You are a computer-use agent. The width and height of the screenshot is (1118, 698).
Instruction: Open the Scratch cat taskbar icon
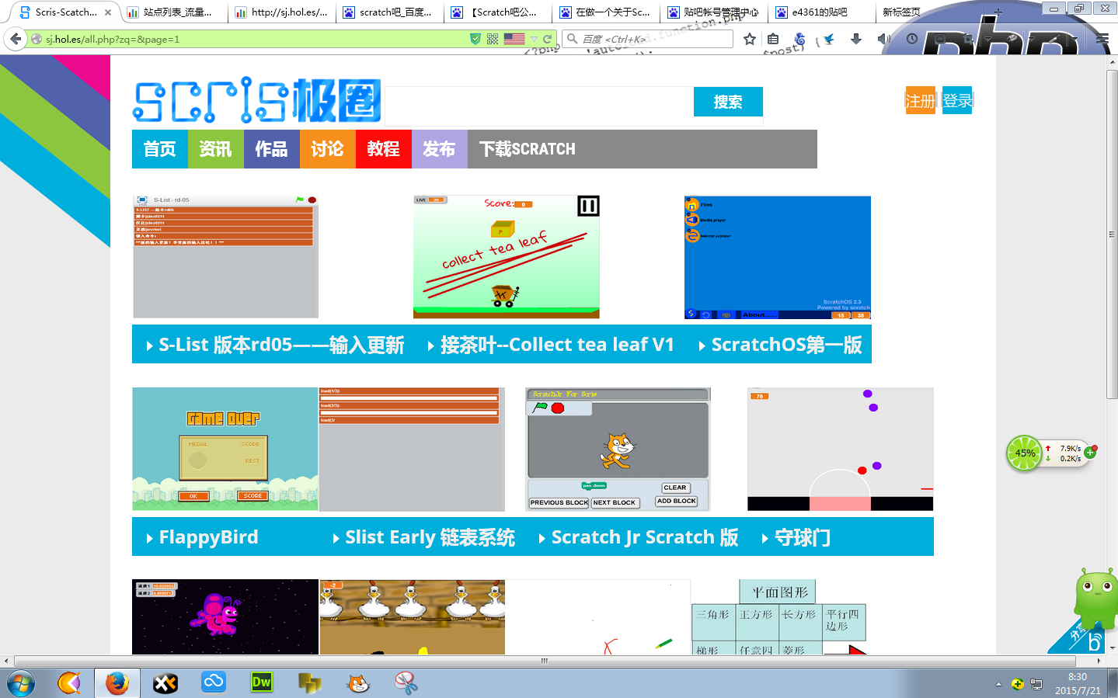tap(357, 683)
